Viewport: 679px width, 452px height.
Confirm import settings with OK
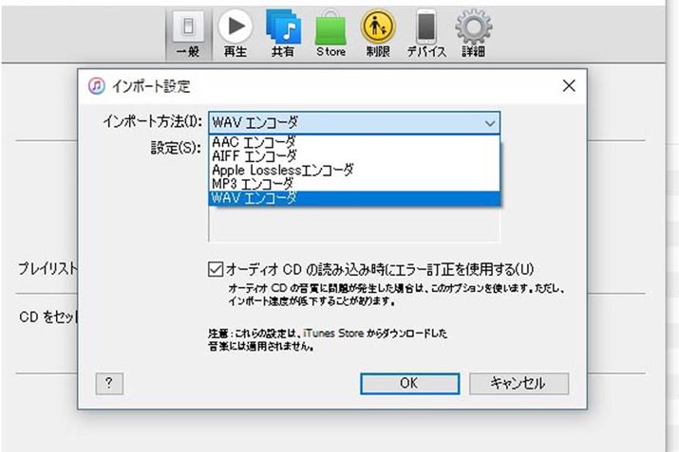click(409, 383)
